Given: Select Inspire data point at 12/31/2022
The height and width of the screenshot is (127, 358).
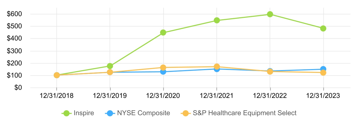Looking at the screenshot, I should click(270, 14).
